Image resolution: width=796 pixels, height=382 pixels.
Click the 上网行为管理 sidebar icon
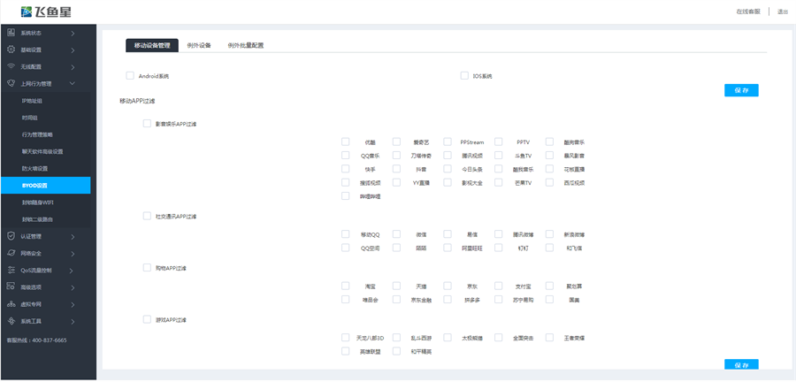11,83
